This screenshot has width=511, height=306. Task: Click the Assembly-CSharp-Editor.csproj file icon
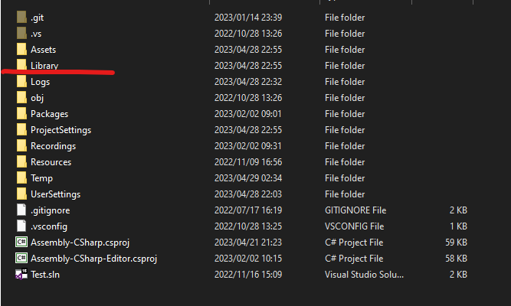pyautogui.click(x=21, y=259)
